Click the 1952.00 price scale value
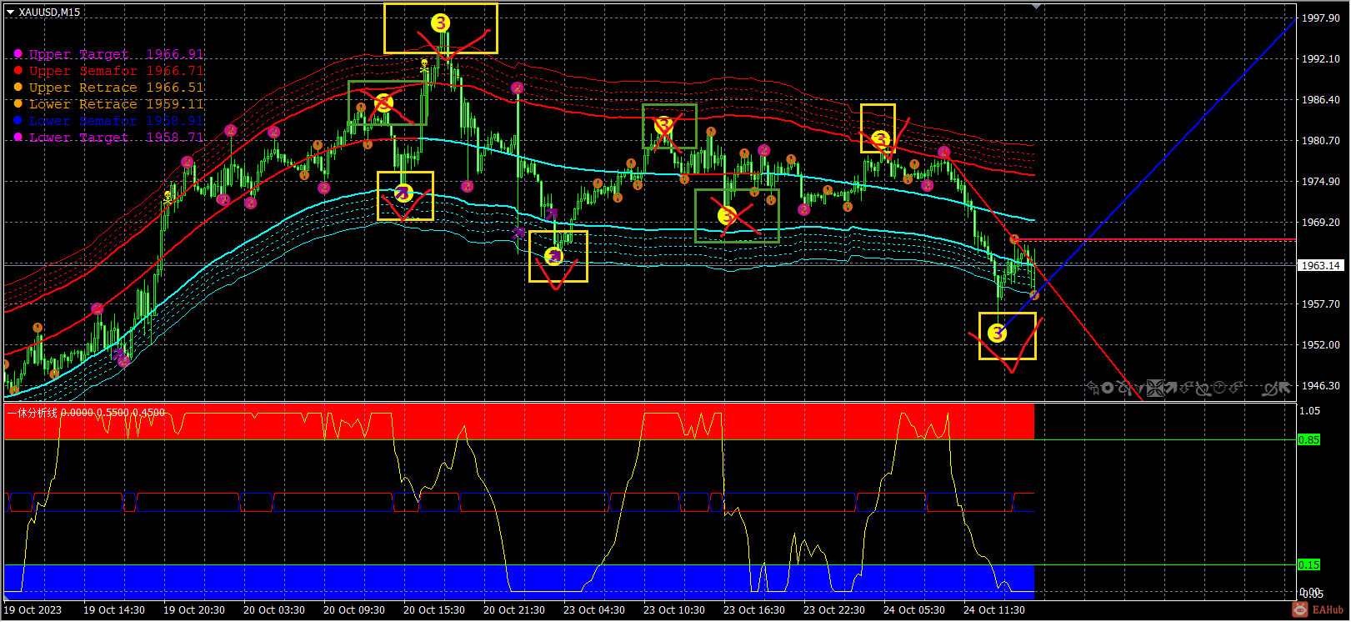1351x622 pixels. click(1321, 345)
